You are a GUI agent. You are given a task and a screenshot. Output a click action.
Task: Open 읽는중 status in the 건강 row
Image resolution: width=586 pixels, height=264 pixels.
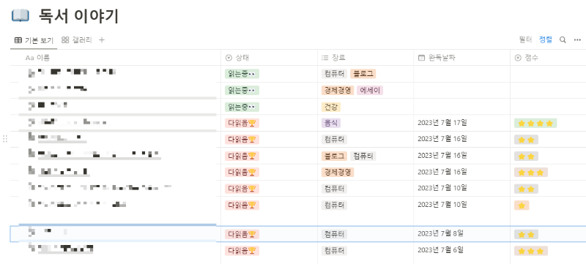[242, 107]
